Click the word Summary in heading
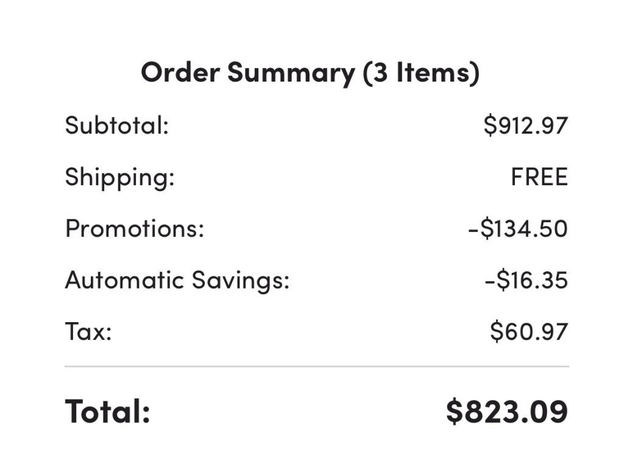 tap(291, 72)
